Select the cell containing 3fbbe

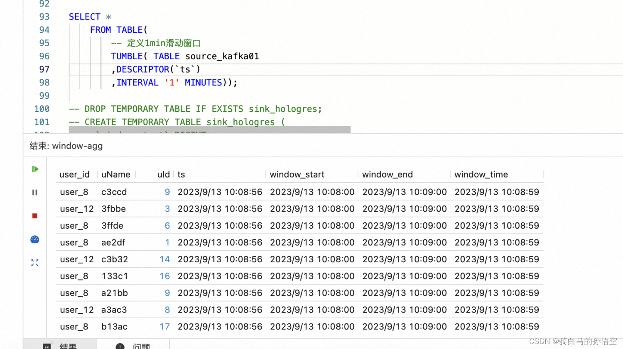click(114, 209)
